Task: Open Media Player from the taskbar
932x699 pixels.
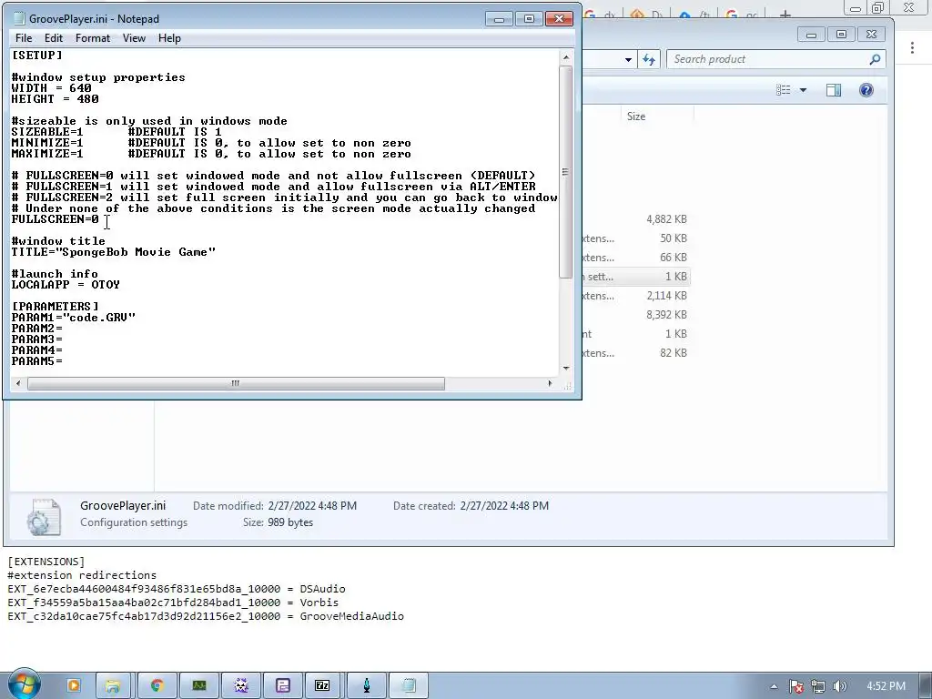Action: tap(74, 685)
